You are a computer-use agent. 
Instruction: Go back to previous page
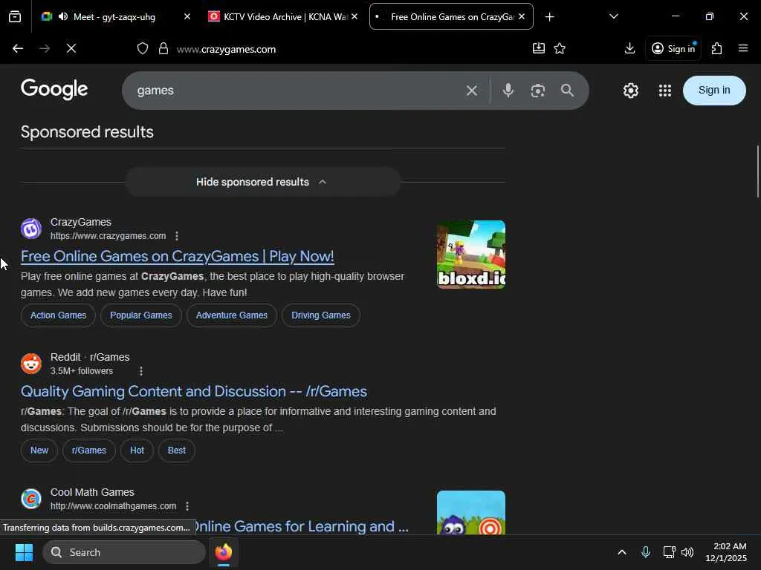coord(18,48)
